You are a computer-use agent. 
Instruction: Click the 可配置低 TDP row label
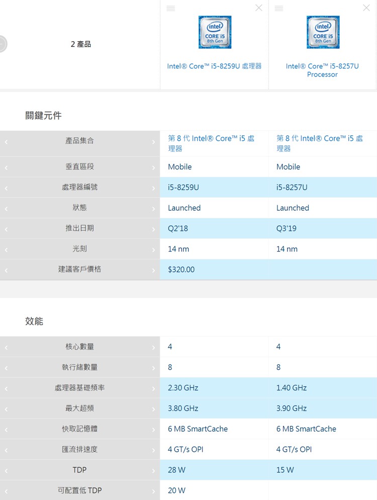click(79, 490)
